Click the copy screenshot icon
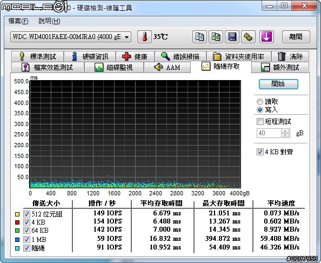 coord(216,37)
